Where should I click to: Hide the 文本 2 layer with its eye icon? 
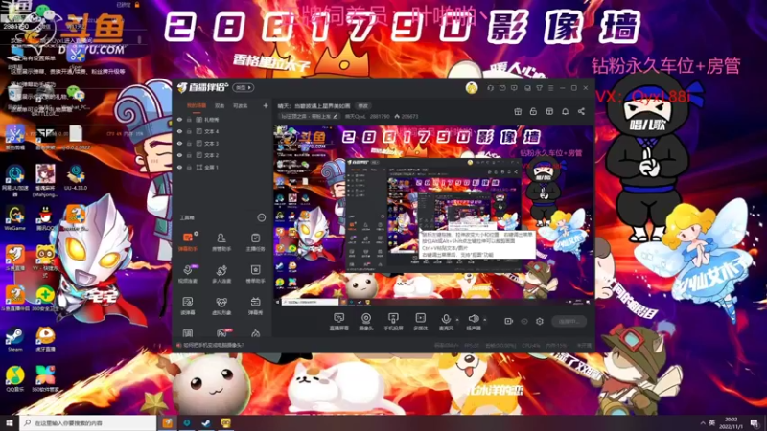(x=179, y=155)
